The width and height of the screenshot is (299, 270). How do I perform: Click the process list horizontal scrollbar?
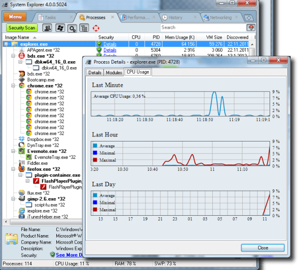pyautogui.click(x=46, y=222)
